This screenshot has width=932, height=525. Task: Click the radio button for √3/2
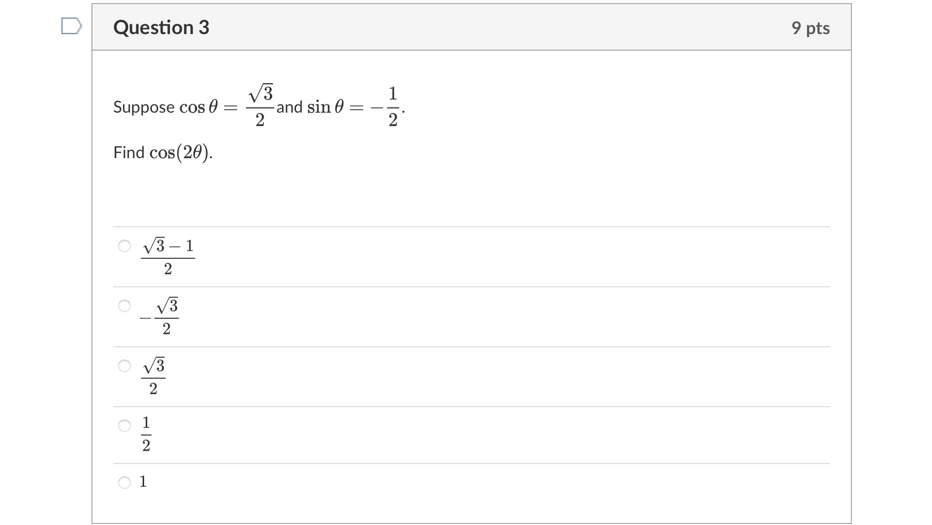click(124, 367)
